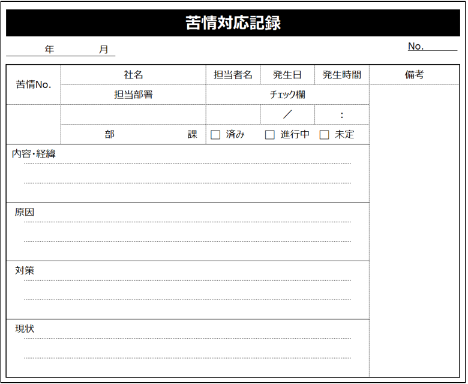Click the 社名 header cell
468x384 pixels.
tap(133, 75)
